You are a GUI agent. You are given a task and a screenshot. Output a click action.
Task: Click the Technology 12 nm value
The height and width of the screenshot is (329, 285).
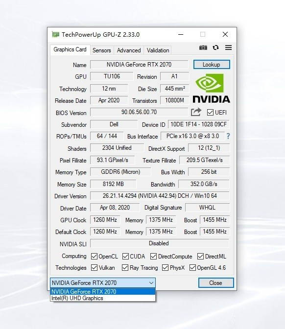click(x=109, y=89)
